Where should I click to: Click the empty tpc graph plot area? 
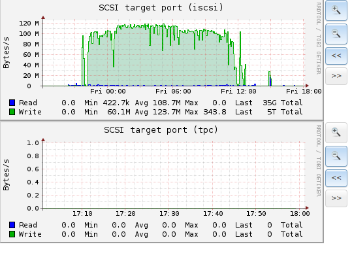pos(174,175)
